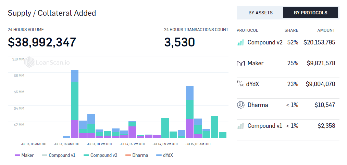347x165 pixels.
Task: Click Compound v2 protocol name in table
Action: [x=265, y=42]
